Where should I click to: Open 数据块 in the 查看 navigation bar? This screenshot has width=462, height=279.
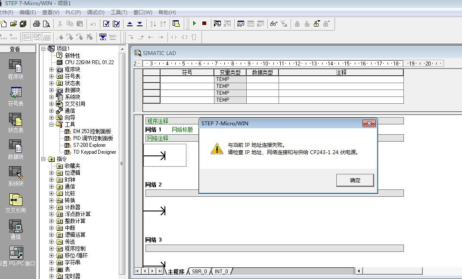[16, 150]
